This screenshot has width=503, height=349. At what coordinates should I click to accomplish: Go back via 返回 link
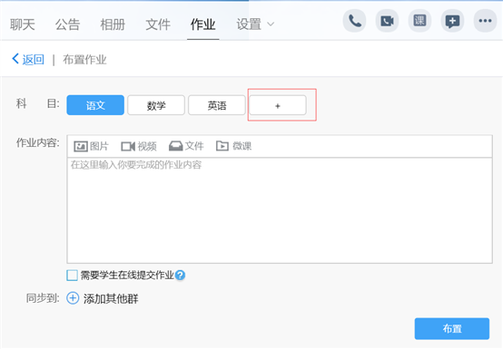click(x=28, y=59)
